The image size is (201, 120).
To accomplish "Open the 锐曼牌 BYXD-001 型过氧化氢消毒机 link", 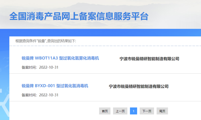I will point(55,86).
